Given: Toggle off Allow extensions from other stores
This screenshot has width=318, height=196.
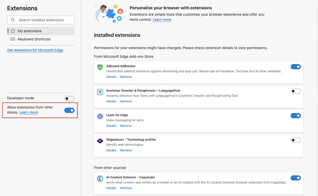Looking at the screenshot, I should pyautogui.click(x=69, y=110).
